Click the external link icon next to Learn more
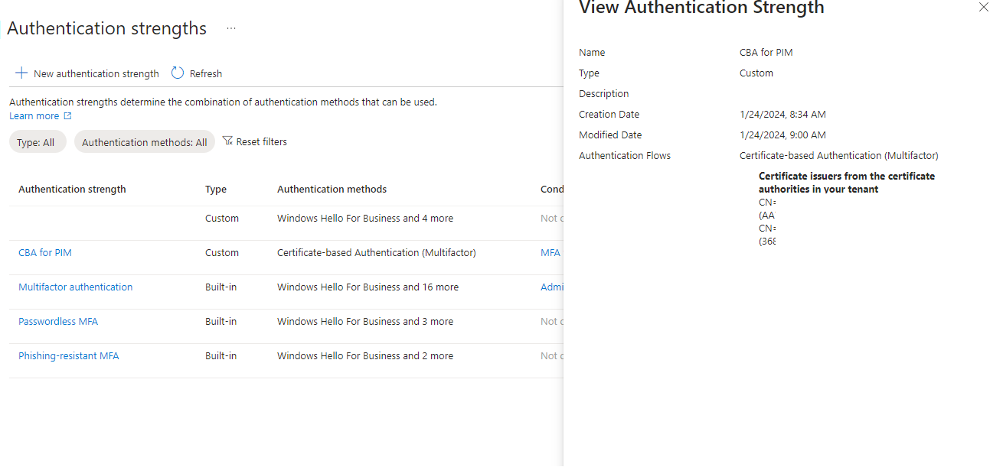Viewport: 1003px width, 467px height. point(67,116)
